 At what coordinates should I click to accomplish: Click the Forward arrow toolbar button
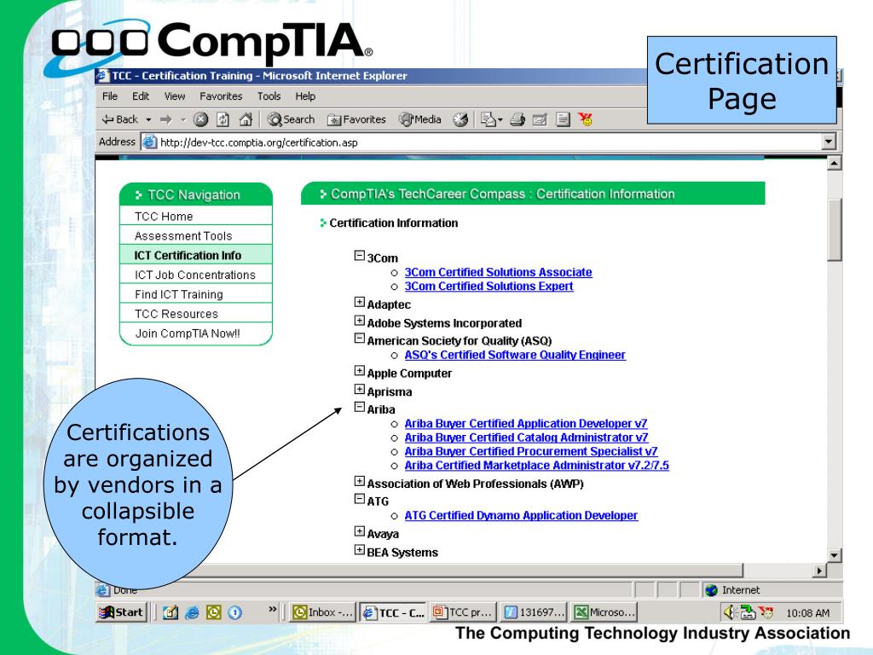pyautogui.click(x=166, y=119)
